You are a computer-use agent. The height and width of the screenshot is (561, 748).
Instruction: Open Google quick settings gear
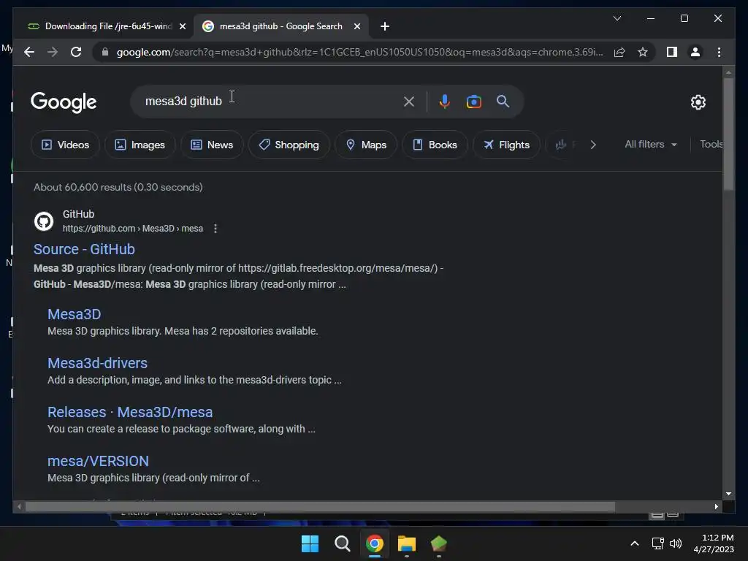(698, 102)
